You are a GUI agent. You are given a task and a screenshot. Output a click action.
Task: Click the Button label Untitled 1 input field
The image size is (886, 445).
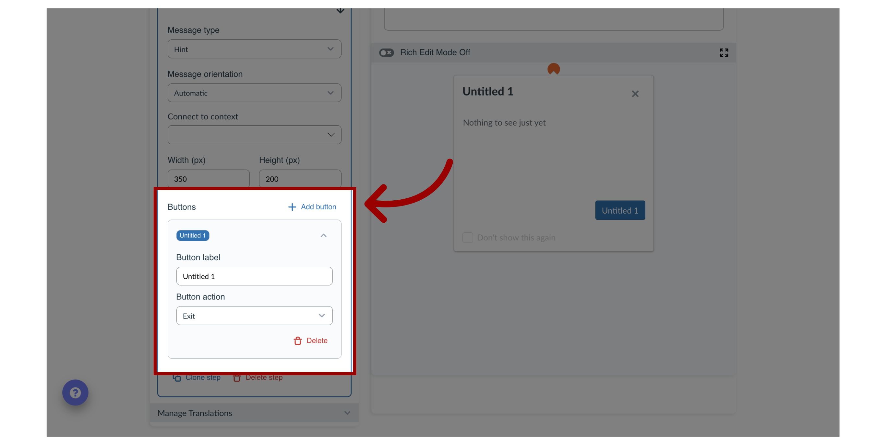point(255,276)
